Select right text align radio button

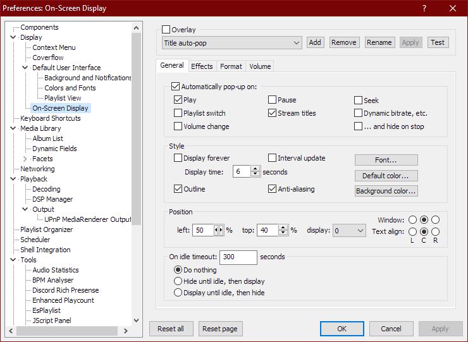coord(435,232)
